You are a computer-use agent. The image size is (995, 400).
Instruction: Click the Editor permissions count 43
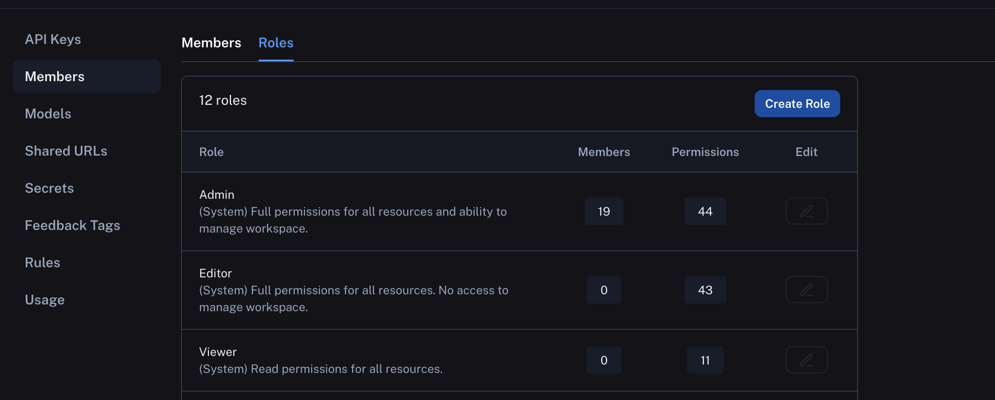[x=705, y=290]
